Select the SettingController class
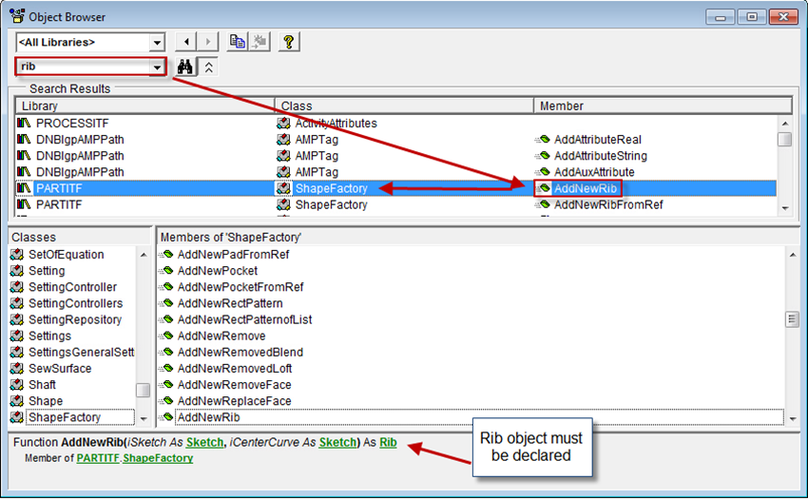Screen dimensions: 808x499 [x=72, y=287]
